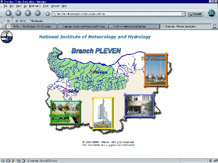This screenshot has height=163, width=218.
Task: Open the About Us picture link
Action: click(x=139, y=105)
